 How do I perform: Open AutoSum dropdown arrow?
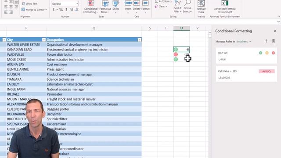click(171, 1)
